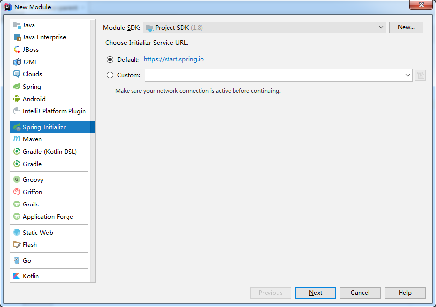Screen dimensions: 436x307
Task: Click the New... SDK button
Action: (x=406, y=27)
